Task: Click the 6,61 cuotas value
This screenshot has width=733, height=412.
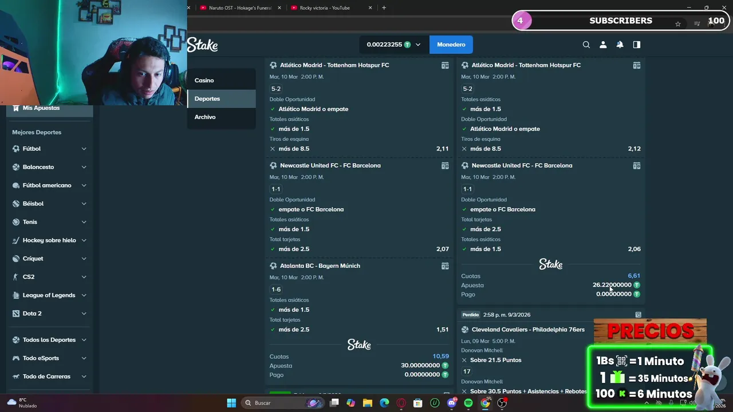Action: coord(634,276)
